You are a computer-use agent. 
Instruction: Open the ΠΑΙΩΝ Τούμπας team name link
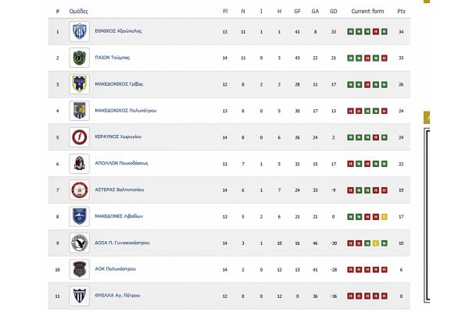coord(114,57)
